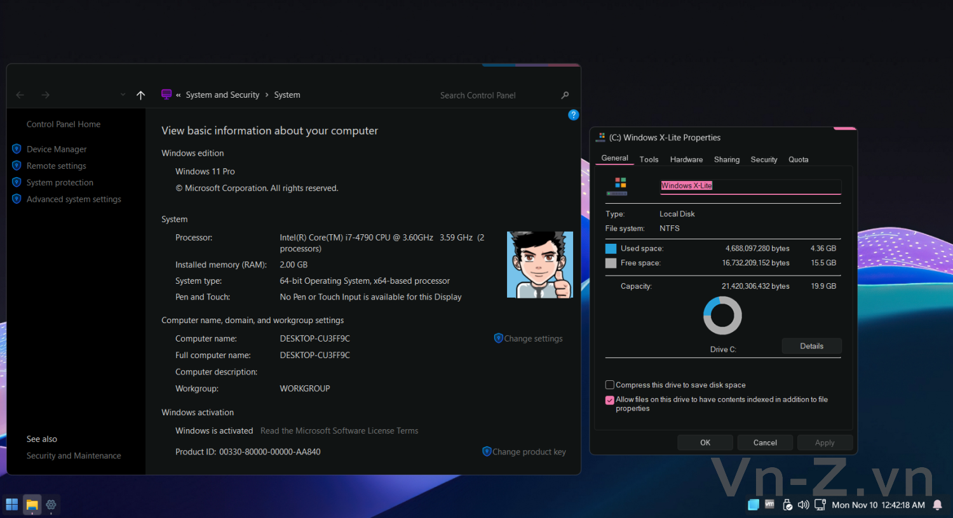The image size is (953, 518).
Task: Enable Compress this drive checkbox
Action: (610, 385)
